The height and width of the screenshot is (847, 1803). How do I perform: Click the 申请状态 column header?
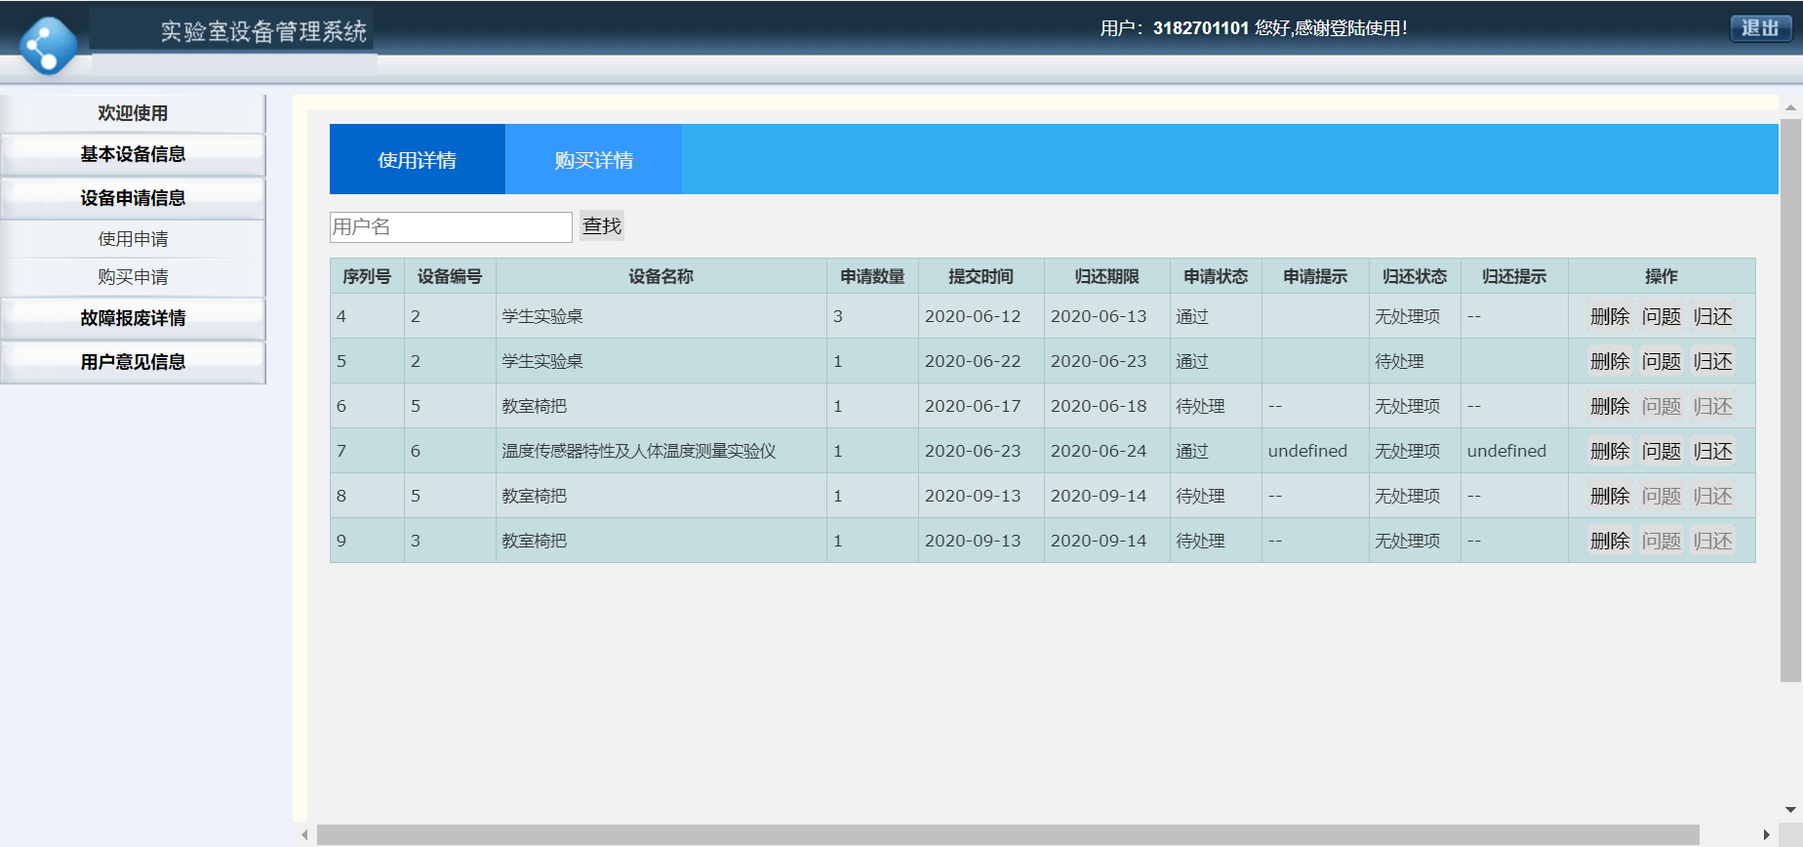(1216, 276)
